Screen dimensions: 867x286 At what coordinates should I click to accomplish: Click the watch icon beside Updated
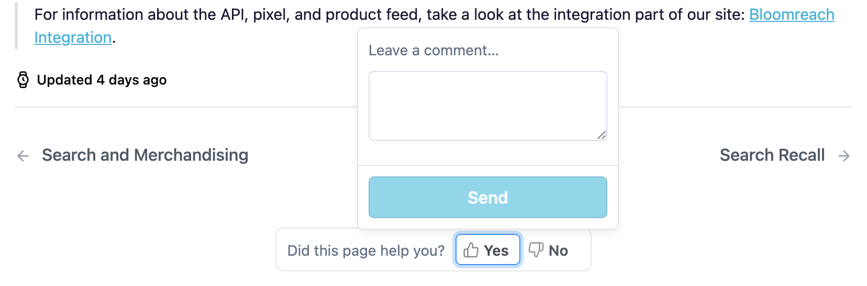point(23,80)
